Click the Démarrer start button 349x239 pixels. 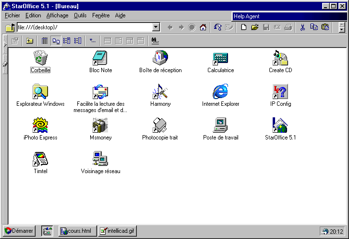19,231
